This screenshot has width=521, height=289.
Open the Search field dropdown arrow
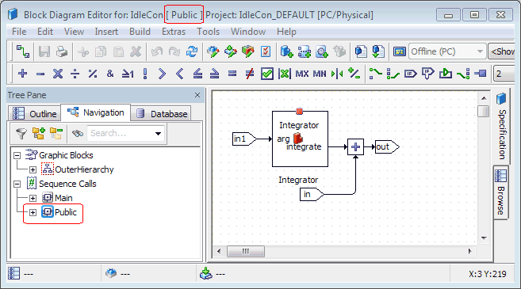(158, 133)
